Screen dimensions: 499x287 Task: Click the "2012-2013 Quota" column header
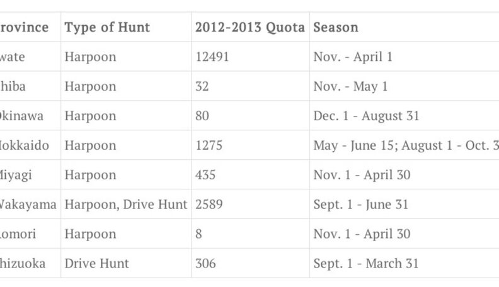pyautogui.click(x=250, y=28)
